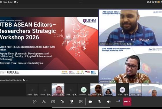
Task: Select the participant video tile left of DM
Action: (x=110, y=90)
